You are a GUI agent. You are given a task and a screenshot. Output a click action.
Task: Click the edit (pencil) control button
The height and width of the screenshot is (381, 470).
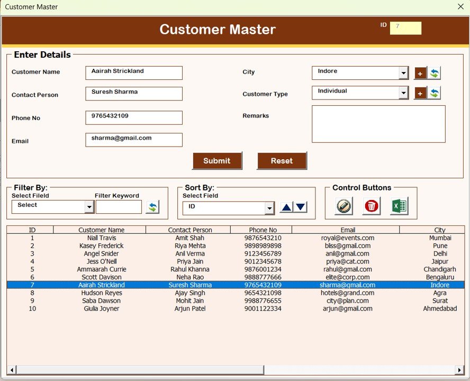343,207
